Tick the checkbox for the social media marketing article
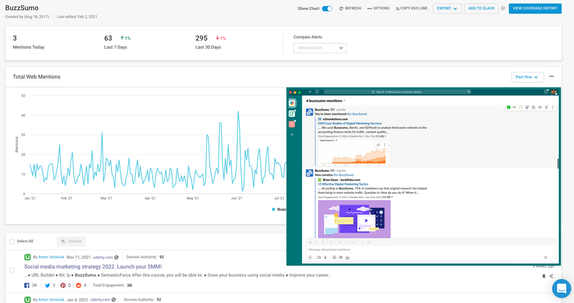This screenshot has width=574, height=303. tap(12, 270)
